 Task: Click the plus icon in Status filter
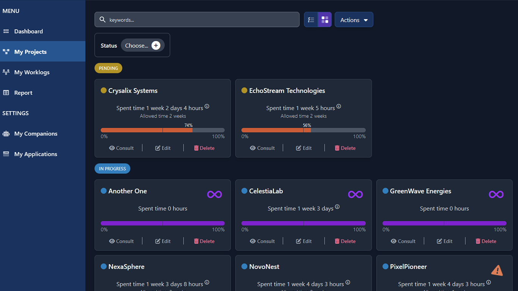pyautogui.click(x=156, y=45)
